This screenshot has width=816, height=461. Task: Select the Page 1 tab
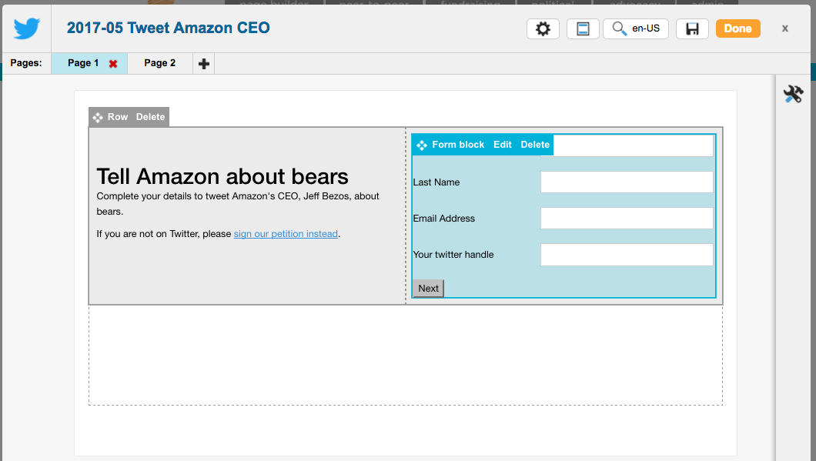(82, 63)
